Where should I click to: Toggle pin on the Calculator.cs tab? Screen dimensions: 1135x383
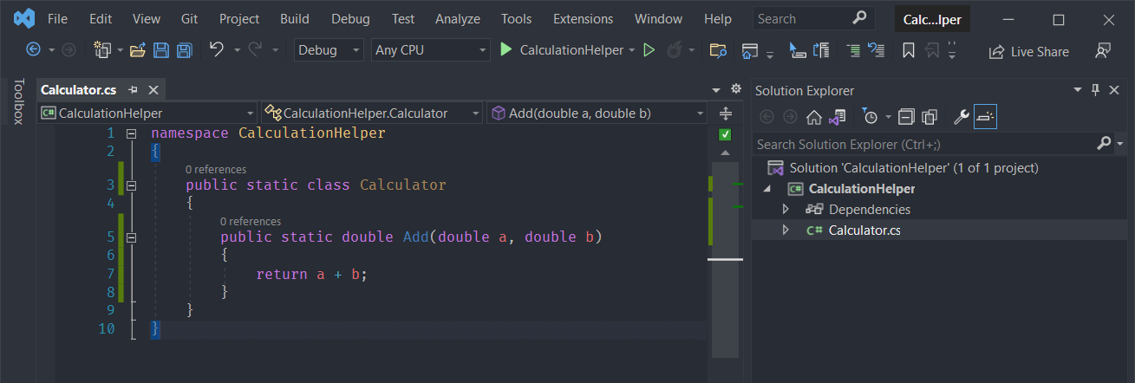134,90
